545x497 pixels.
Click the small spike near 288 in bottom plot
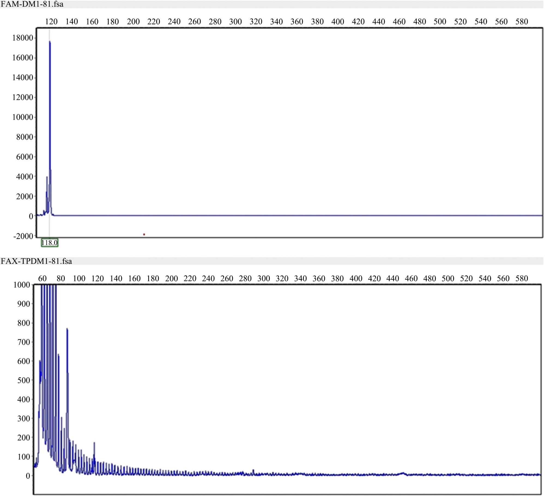pyautogui.click(x=253, y=470)
